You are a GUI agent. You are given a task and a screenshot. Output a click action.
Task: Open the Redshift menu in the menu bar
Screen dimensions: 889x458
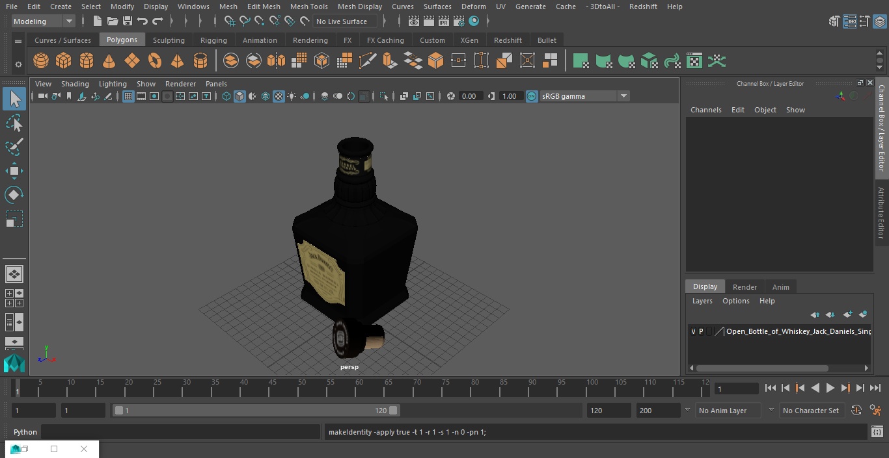point(643,6)
